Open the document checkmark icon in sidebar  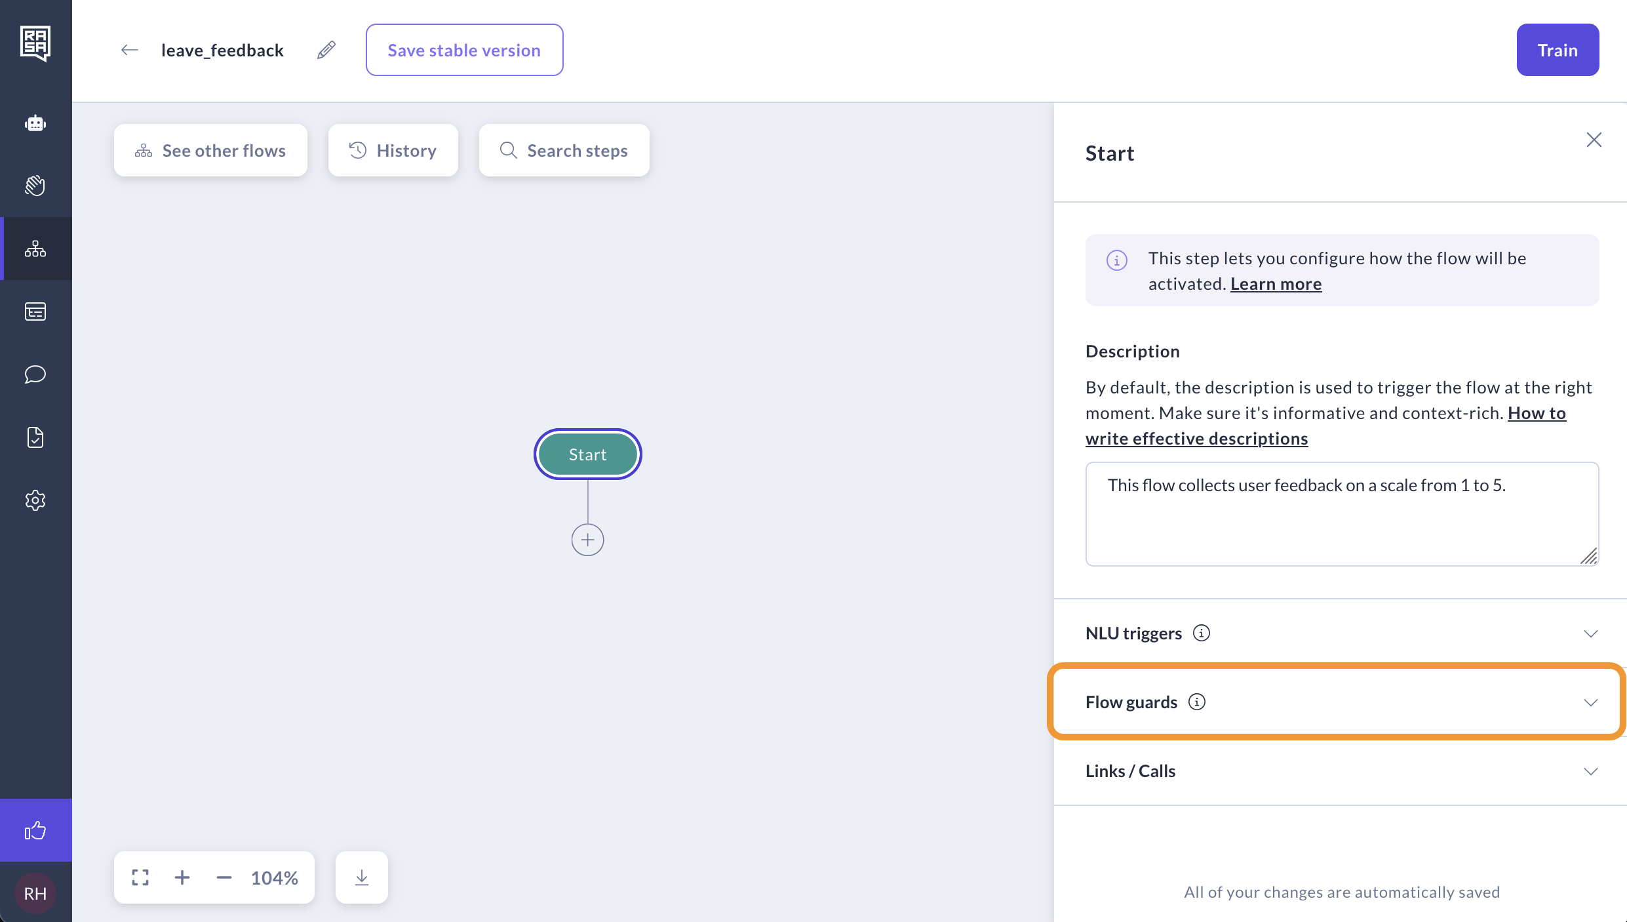pyautogui.click(x=35, y=437)
